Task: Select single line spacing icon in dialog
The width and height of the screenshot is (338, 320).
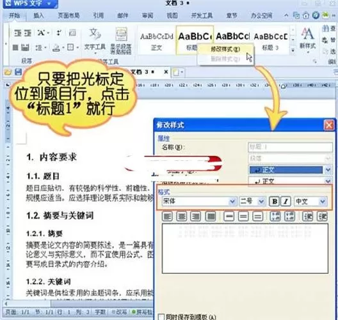Action: [x=229, y=217]
